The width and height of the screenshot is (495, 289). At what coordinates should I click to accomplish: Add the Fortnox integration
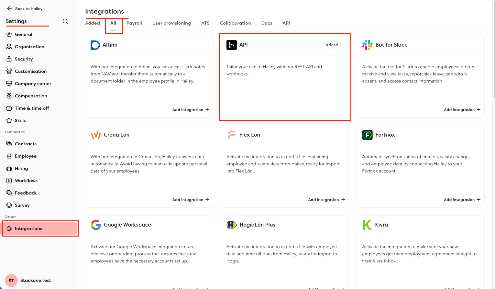(x=462, y=200)
